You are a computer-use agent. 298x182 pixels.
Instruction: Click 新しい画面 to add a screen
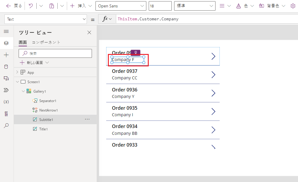pos(34,63)
